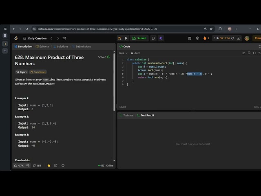
Task: Click the streak flame counter
Action: coord(206,38)
